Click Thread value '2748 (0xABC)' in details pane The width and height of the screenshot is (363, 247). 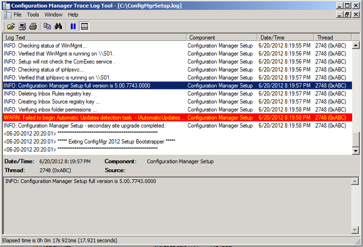click(55, 170)
